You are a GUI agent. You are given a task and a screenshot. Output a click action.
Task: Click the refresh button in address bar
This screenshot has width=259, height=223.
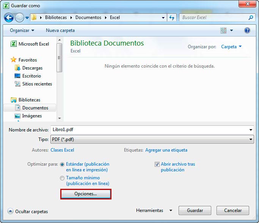click(x=172, y=17)
